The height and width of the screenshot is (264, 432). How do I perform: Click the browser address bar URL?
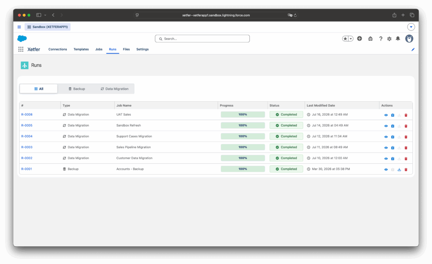coord(216,15)
